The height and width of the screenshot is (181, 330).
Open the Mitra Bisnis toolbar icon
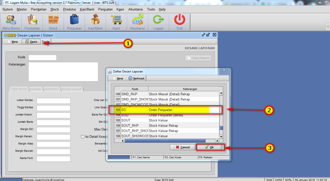(x=11, y=20)
